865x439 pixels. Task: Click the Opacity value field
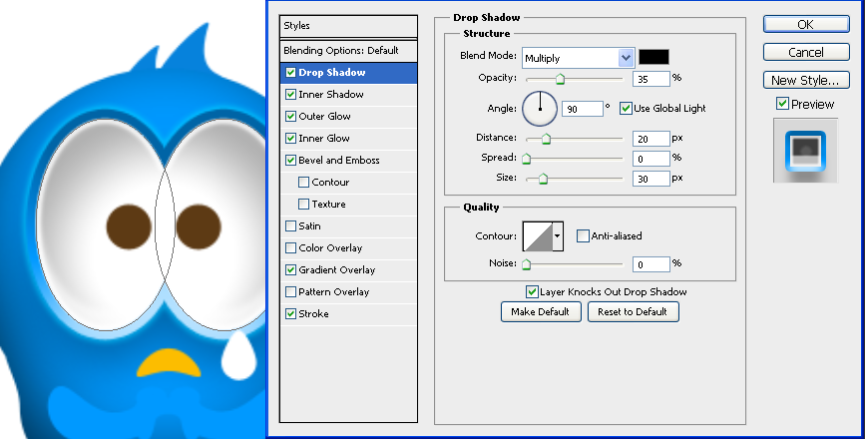tap(650, 79)
